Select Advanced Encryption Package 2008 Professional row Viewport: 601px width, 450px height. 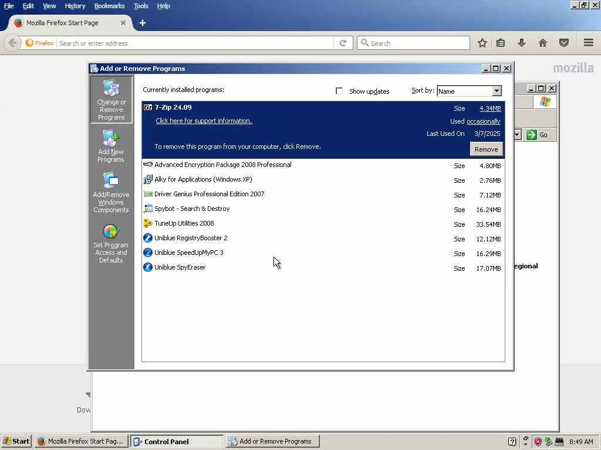pyautogui.click(x=323, y=165)
